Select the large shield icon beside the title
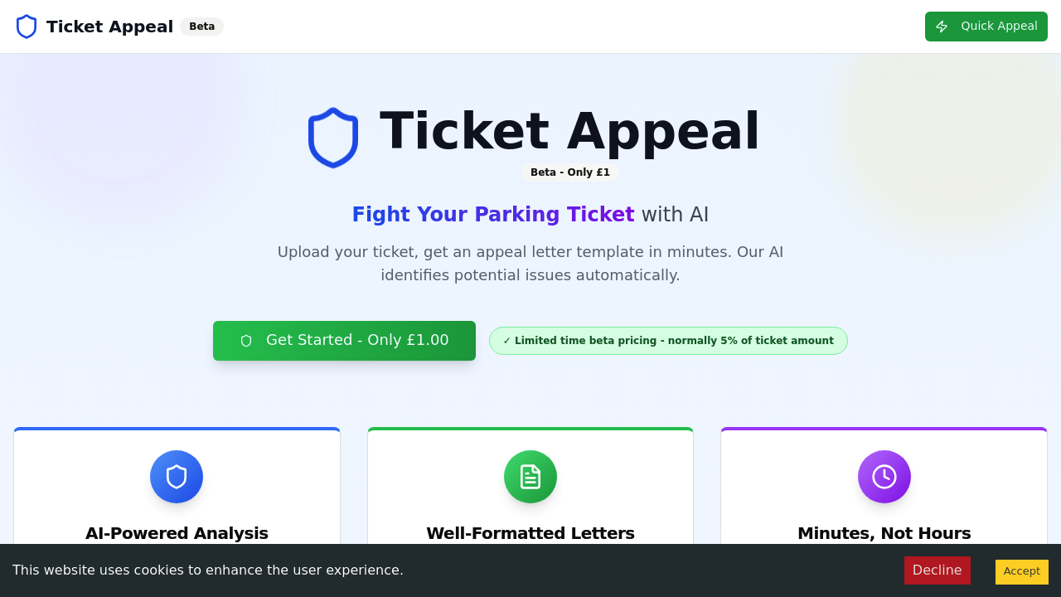The width and height of the screenshot is (1061, 597). [x=333, y=137]
